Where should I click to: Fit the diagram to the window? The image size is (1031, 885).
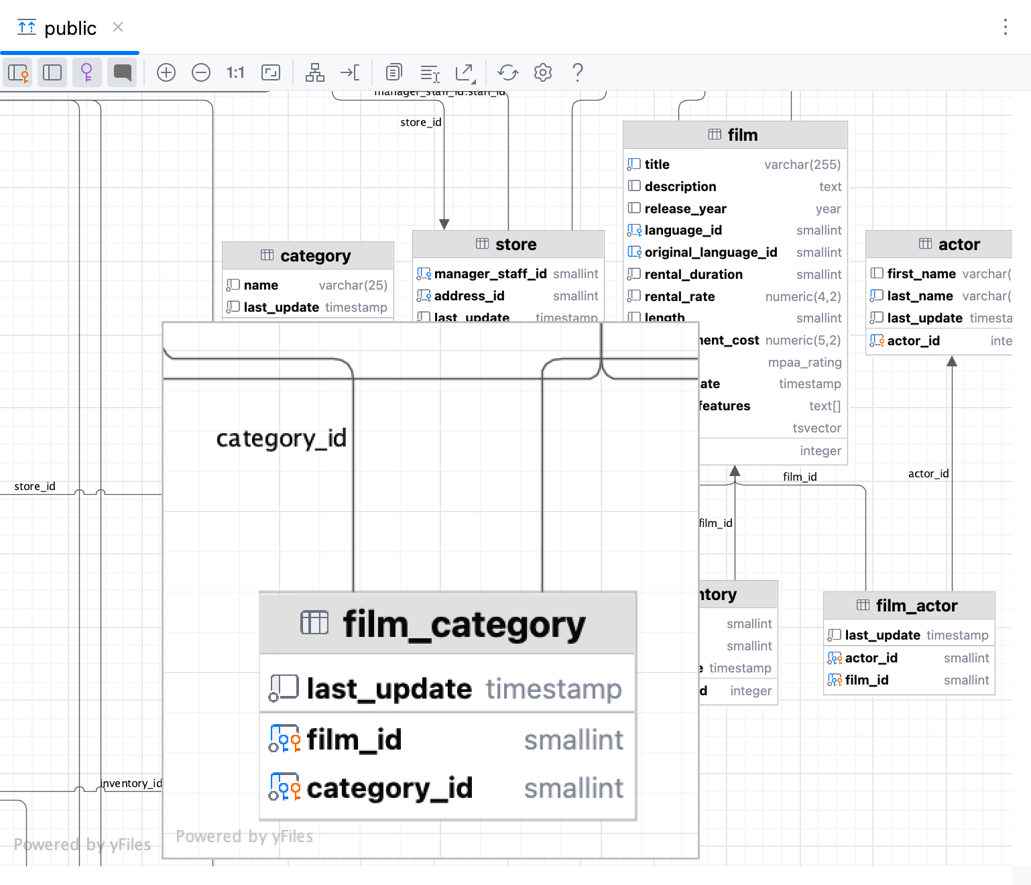click(x=271, y=72)
